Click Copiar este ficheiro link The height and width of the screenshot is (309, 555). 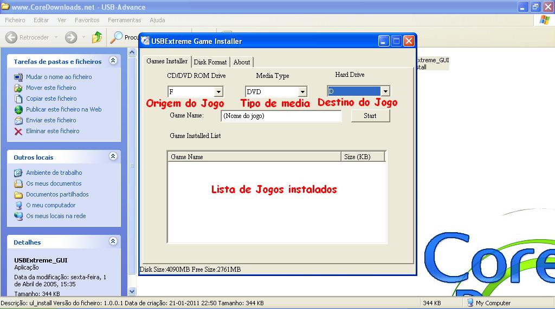point(51,98)
